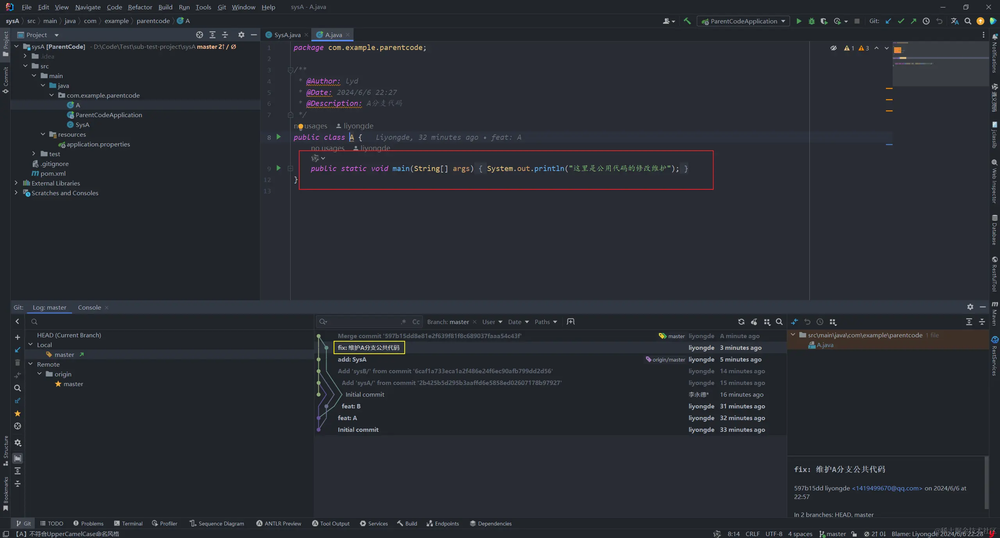Run class A from gutter arrow
This screenshot has height=538, width=1000.
[279, 137]
